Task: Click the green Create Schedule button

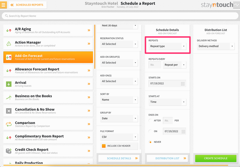Action: [x=216, y=158]
